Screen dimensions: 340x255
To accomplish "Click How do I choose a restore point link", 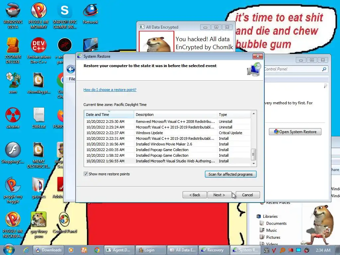I will pos(110,90).
